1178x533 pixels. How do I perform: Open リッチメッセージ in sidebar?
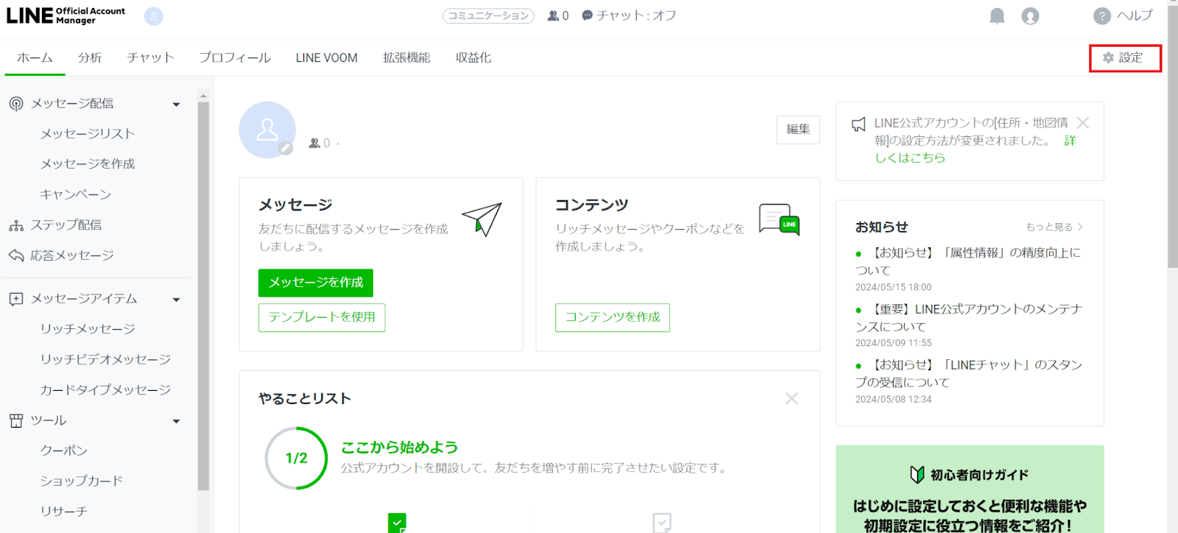(x=88, y=329)
